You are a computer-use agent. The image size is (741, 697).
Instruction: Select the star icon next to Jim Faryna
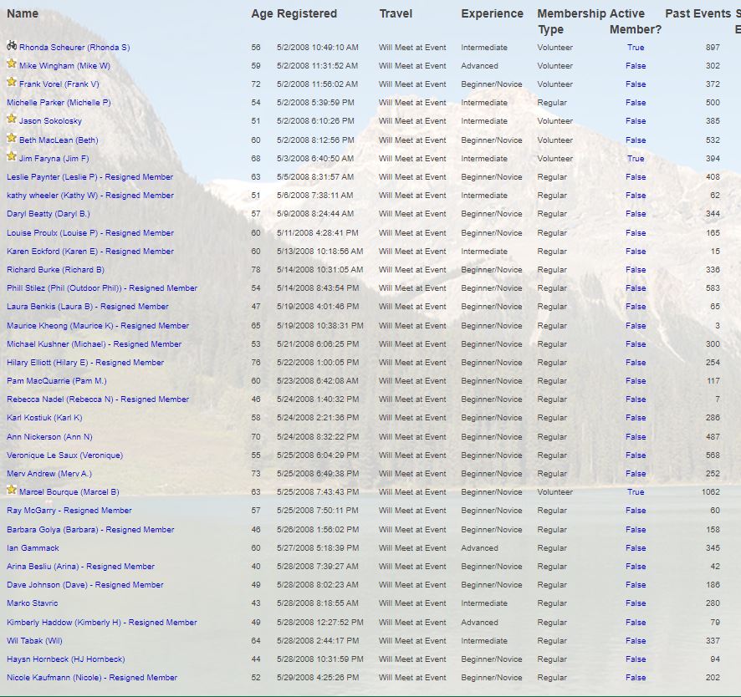pos(12,157)
